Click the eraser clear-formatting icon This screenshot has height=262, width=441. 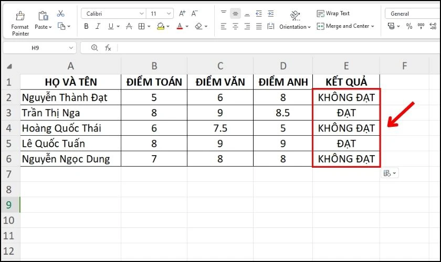tap(198, 26)
